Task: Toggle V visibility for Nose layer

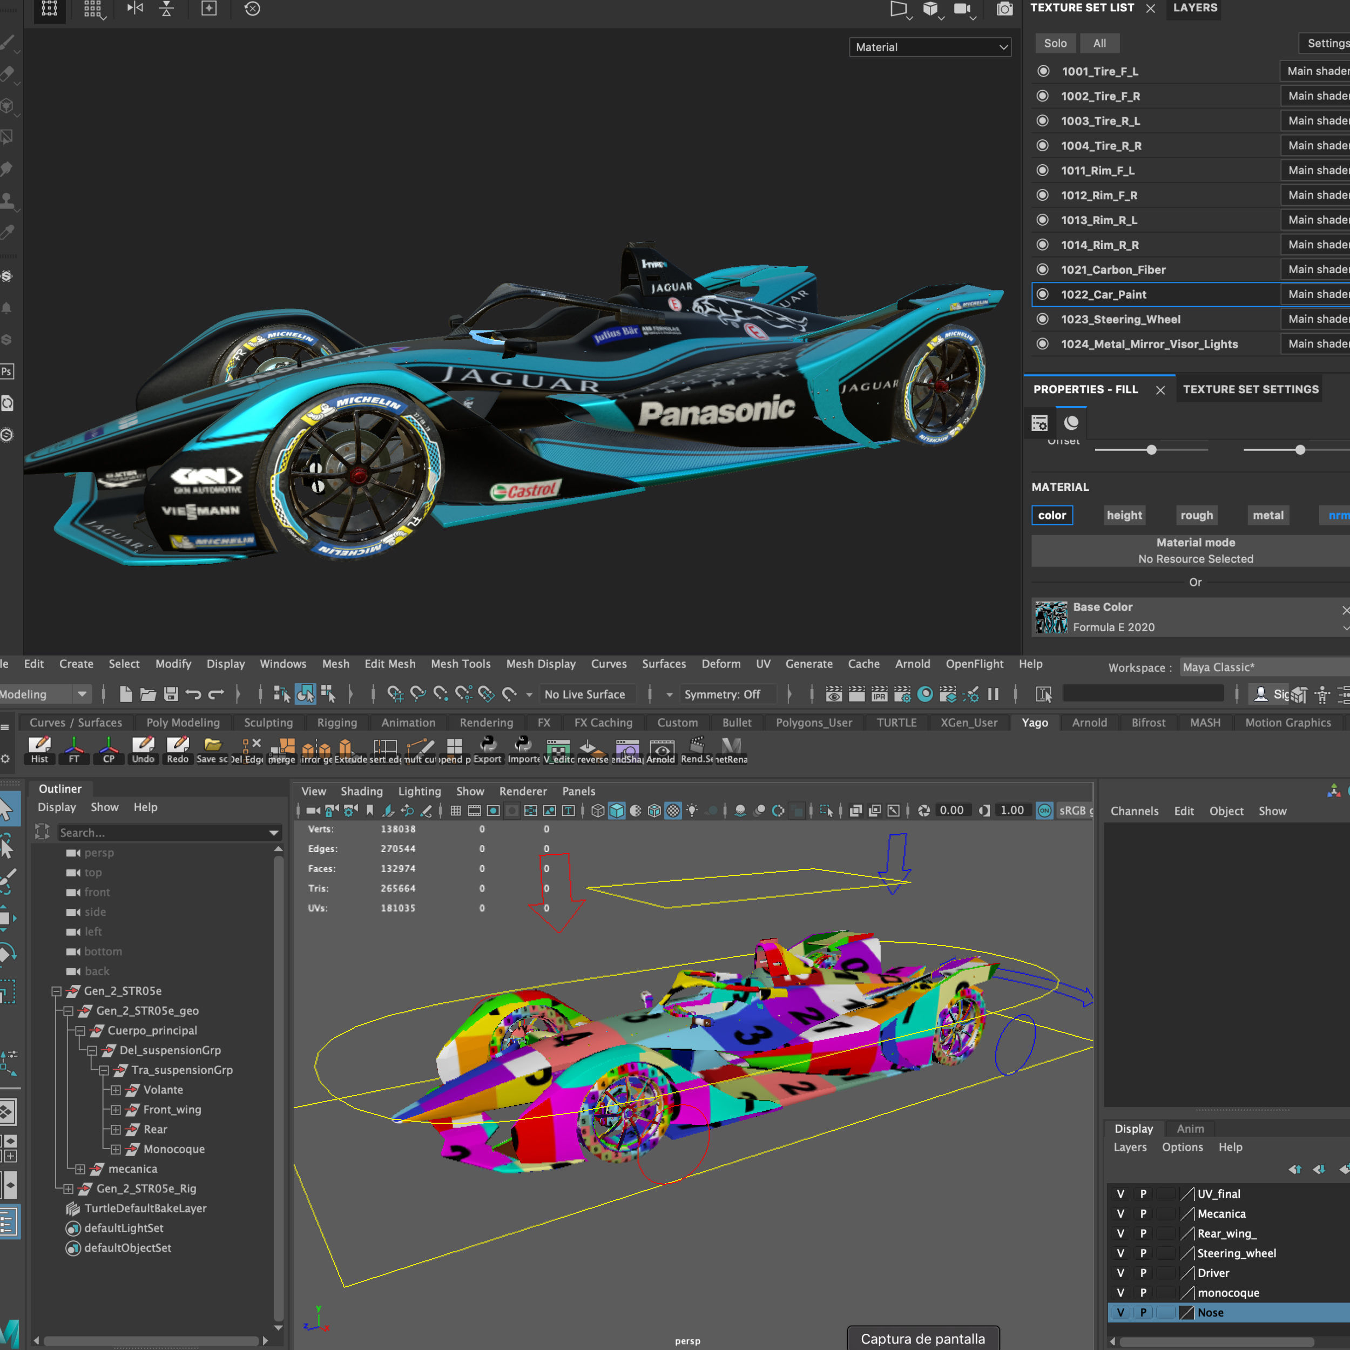Action: pyautogui.click(x=1120, y=1312)
